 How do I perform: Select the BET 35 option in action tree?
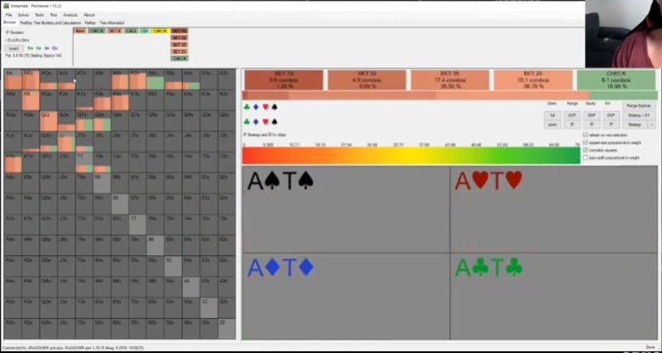(x=179, y=45)
